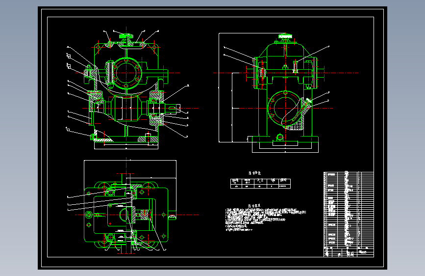
Task: Click the worm wheel bolt circle in front view
Action: tap(126, 73)
